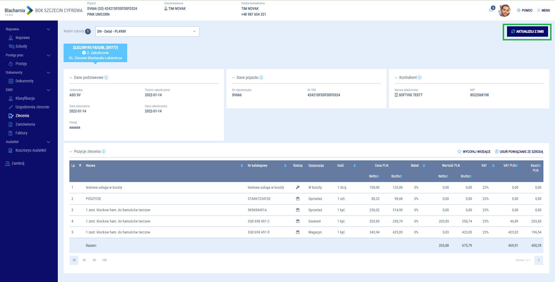Click wrench icon in first order row

tap(298, 187)
